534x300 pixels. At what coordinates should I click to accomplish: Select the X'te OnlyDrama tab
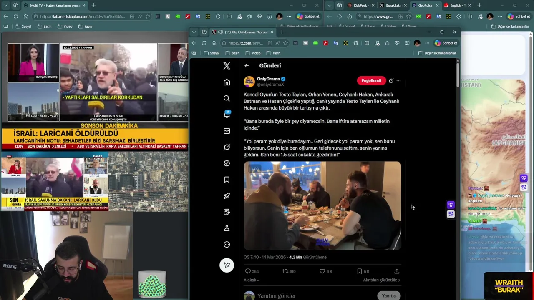click(x=242, y=32)
